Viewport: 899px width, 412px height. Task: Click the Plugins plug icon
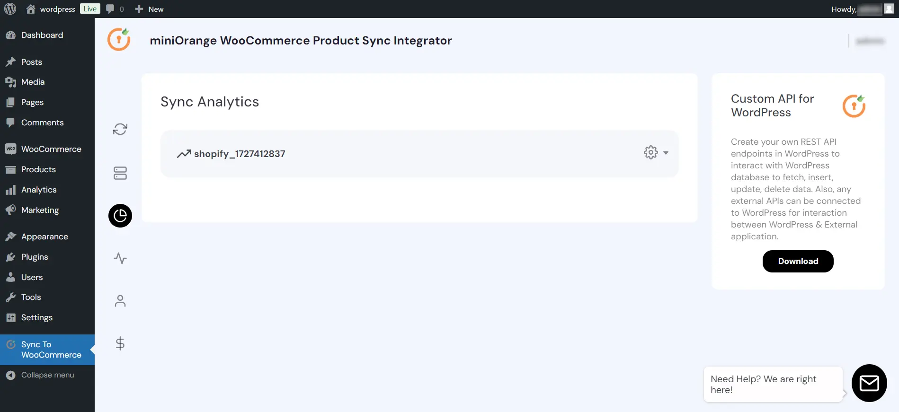click(10, 257)
